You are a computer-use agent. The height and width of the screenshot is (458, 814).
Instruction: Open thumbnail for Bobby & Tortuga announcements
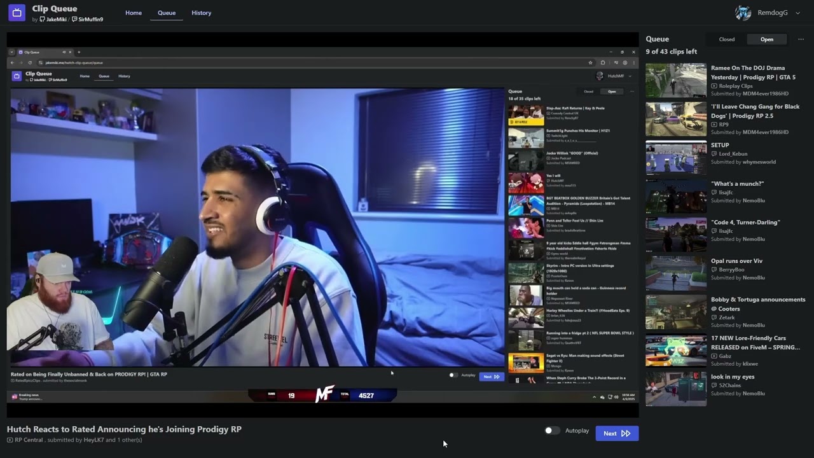pyautogui.click(x=676, y=312)
